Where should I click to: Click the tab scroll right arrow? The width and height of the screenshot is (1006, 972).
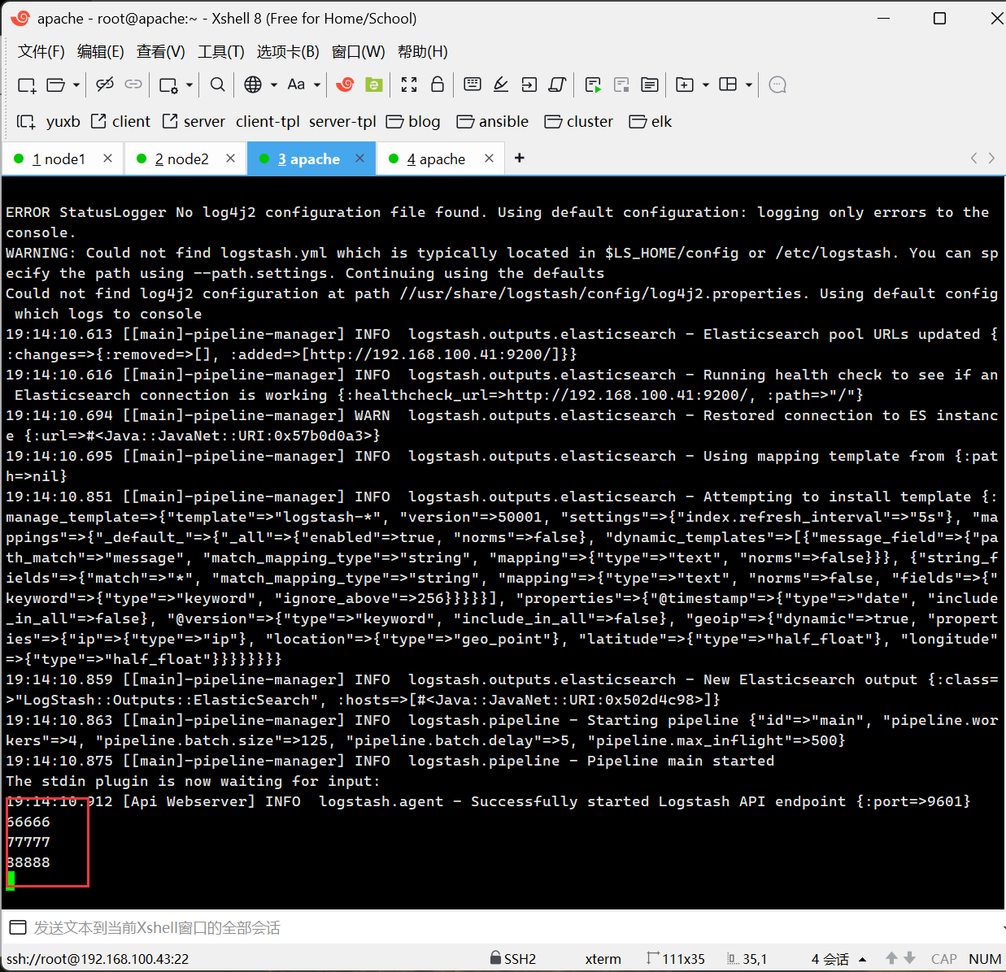coord(991,158)
